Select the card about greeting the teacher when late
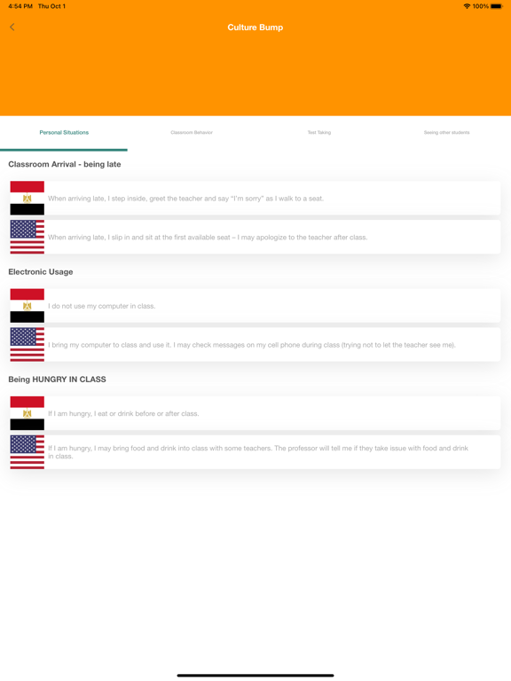 click(255, 198)
